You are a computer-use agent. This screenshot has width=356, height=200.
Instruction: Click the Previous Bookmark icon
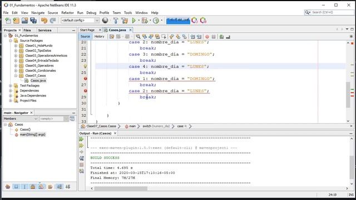pos(172,37)
